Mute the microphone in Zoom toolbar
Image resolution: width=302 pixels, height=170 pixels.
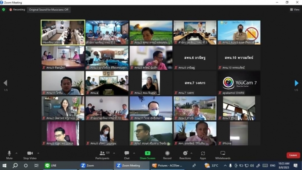point(9,155)
